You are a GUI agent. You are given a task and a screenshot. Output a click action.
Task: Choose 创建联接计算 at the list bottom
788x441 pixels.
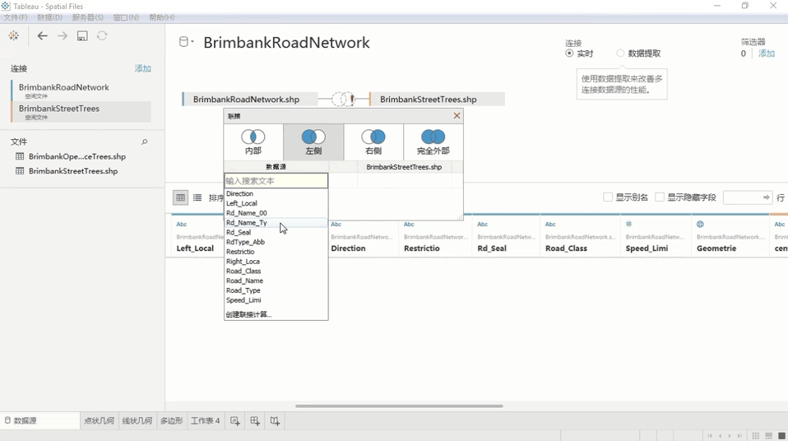click(x=248, y=314)
